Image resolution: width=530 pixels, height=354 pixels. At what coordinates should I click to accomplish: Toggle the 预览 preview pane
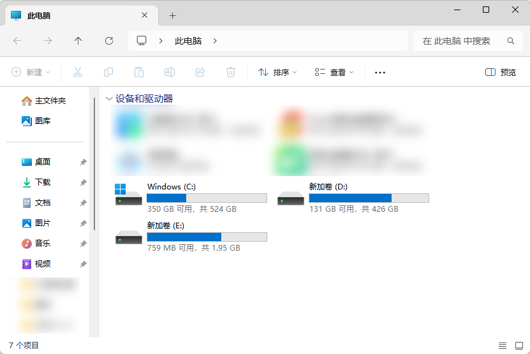click(x=501, y=72)
